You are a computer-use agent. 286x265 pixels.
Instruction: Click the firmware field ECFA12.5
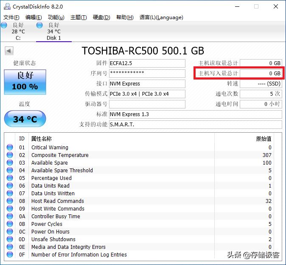tap(147, 63)
